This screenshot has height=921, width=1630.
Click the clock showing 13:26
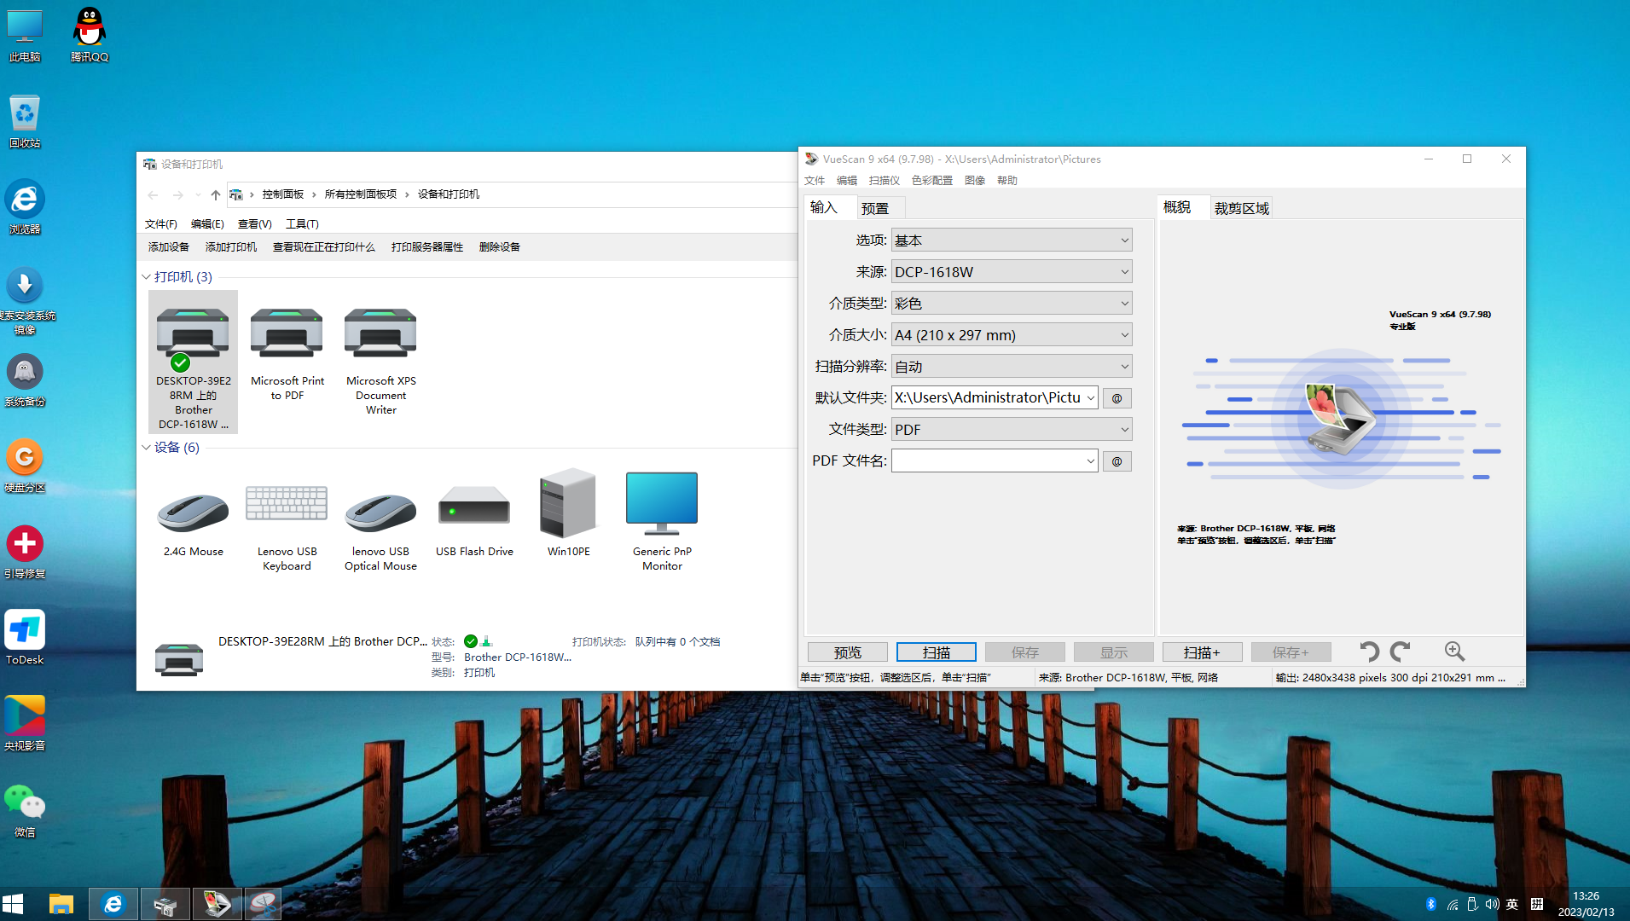pos(1586,896)
